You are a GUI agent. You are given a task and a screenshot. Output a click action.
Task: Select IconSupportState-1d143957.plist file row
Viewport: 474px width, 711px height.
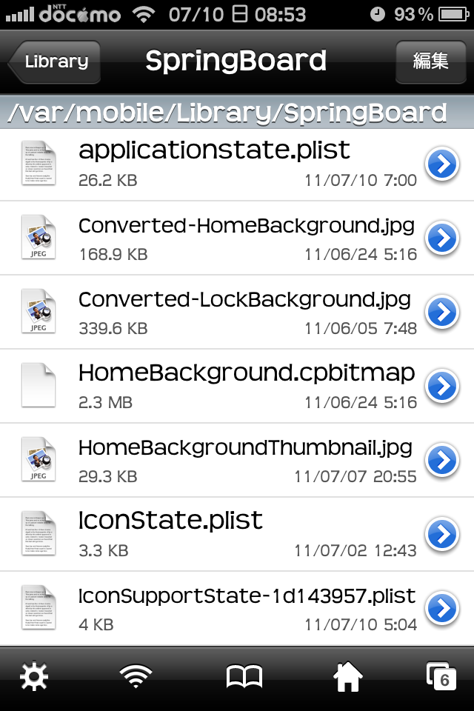[x=237, y=609]
